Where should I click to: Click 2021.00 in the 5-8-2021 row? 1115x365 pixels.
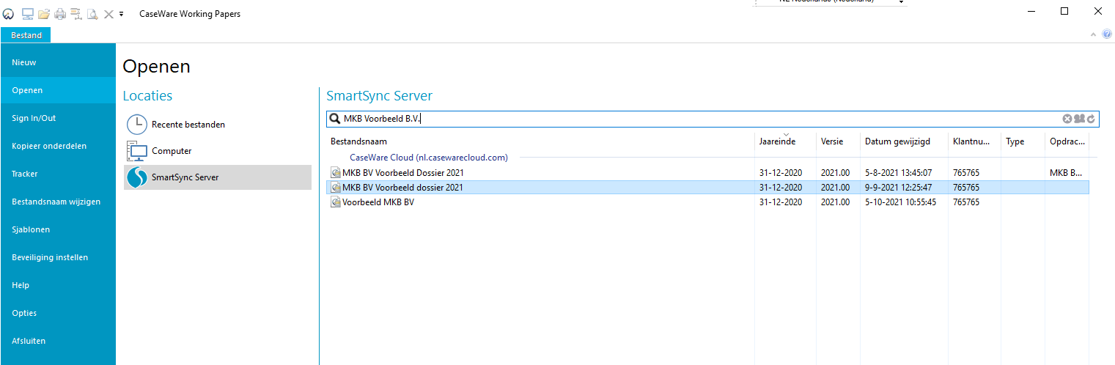(835, 173)
